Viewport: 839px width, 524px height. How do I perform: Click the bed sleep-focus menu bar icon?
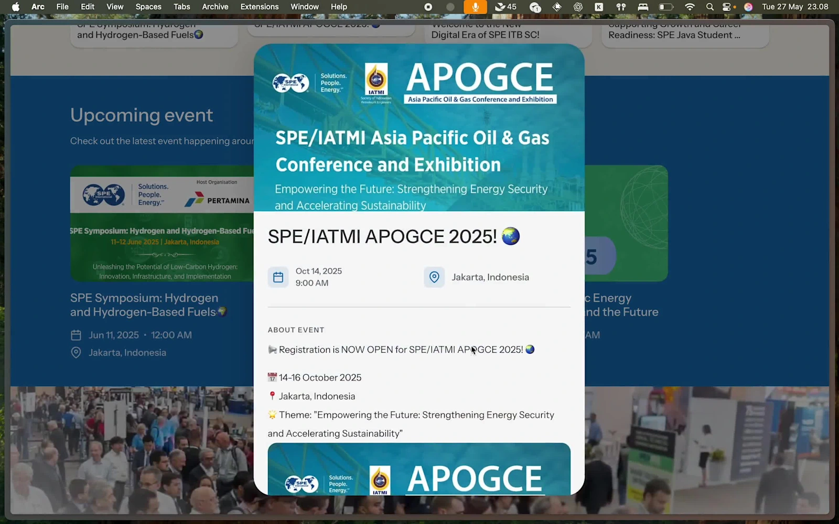point(643,7)
